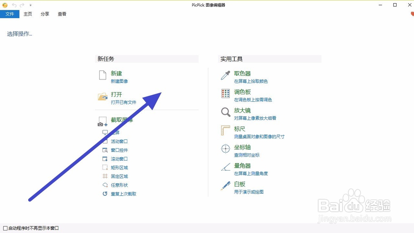Click the rectangular region capture icon
414x233 pixels.
click(105, 168)
